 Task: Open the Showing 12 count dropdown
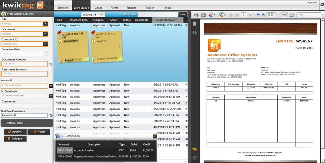[x=101, y=15]
